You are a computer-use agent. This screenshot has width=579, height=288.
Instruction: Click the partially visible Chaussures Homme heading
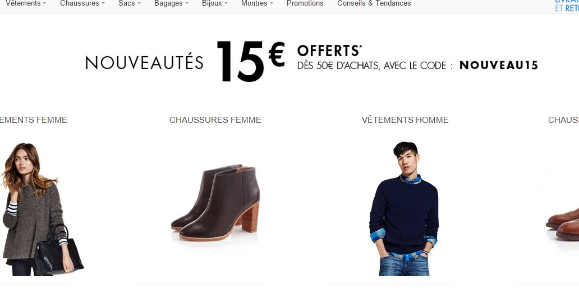pos(563,120)
